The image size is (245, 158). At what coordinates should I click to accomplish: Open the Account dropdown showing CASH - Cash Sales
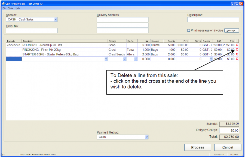pyautogui.click(x=56, y=19)
